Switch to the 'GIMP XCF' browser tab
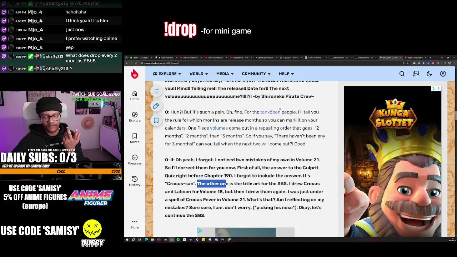457x257 pixels. click(x=316, y=57)
